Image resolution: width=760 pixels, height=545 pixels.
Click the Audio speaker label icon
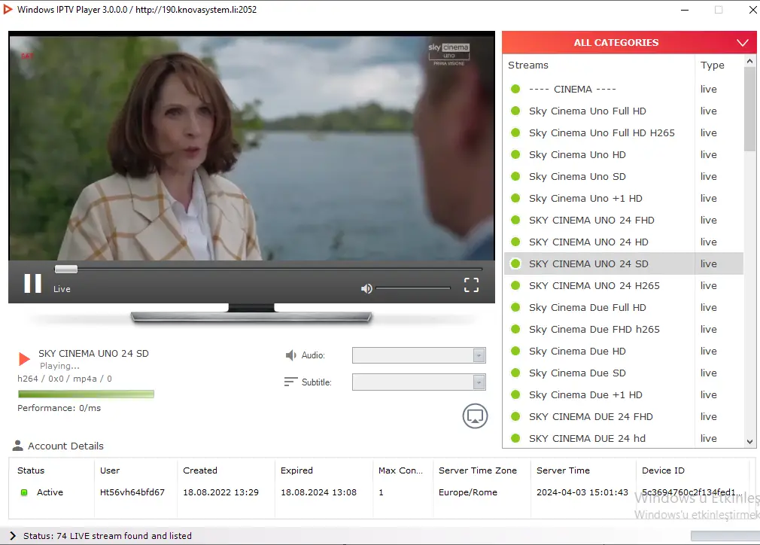point(290,355)
